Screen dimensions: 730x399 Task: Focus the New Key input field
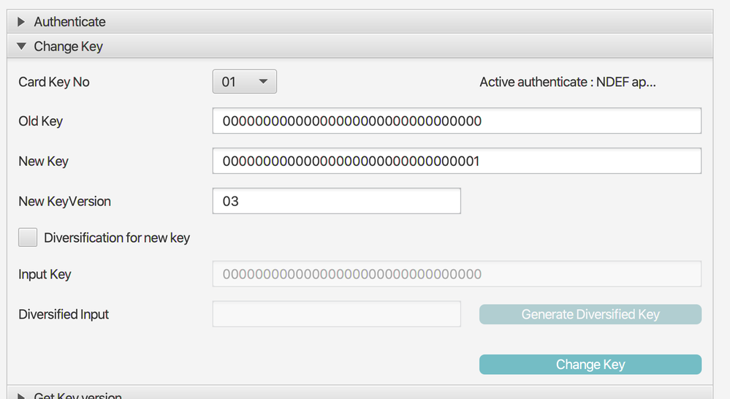coord(457,161)
